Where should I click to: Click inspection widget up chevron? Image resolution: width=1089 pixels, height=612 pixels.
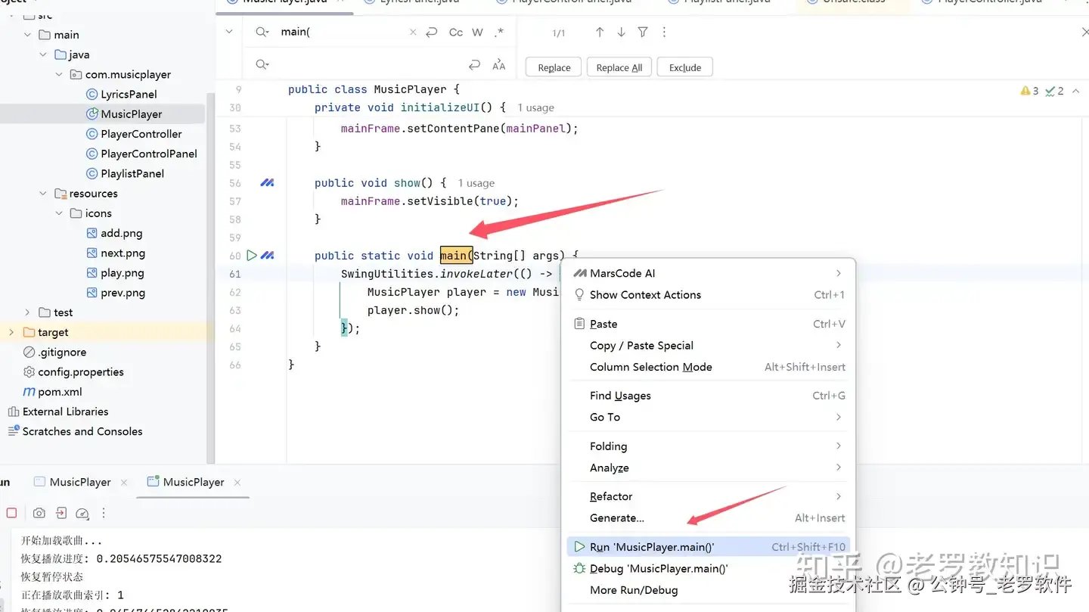pyautogui.click(x=1076, y=91)
